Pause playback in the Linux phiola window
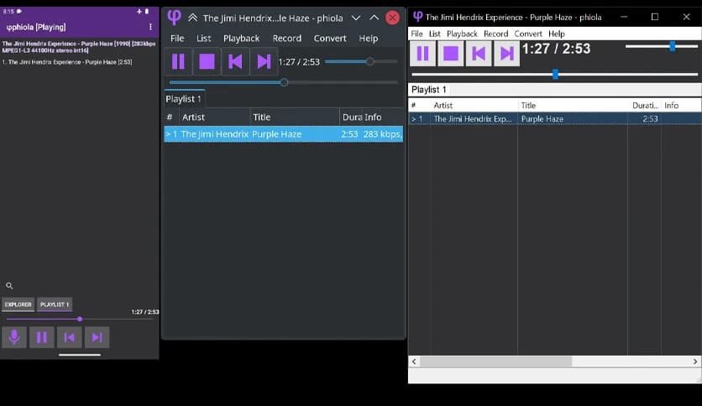Screen dimensions: 702x406 point(178,61)
